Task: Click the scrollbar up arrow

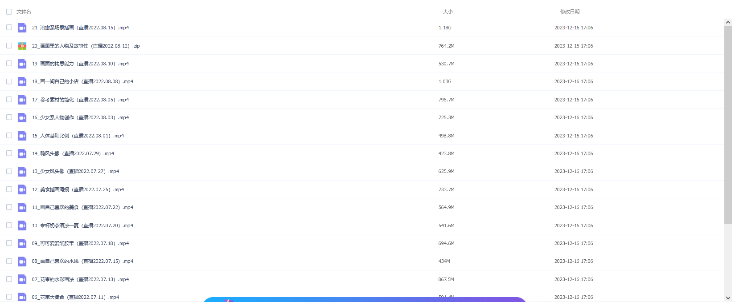Action: point(728,22)
